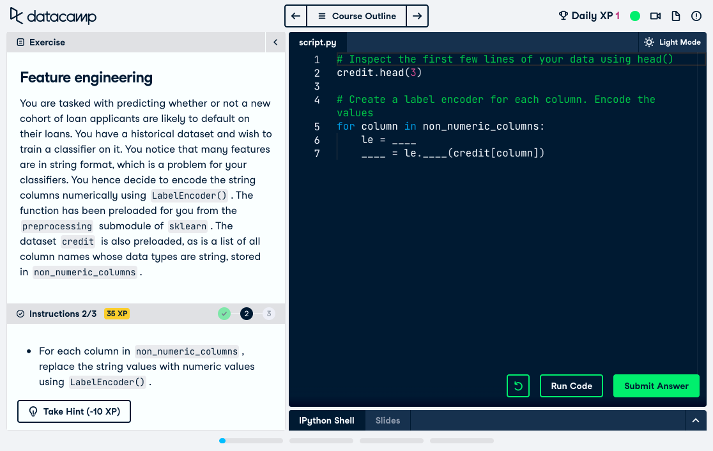Expand the IPython Shell panel
The width and height of the screenshot is (713, 451).
click(x=696, y=420)
